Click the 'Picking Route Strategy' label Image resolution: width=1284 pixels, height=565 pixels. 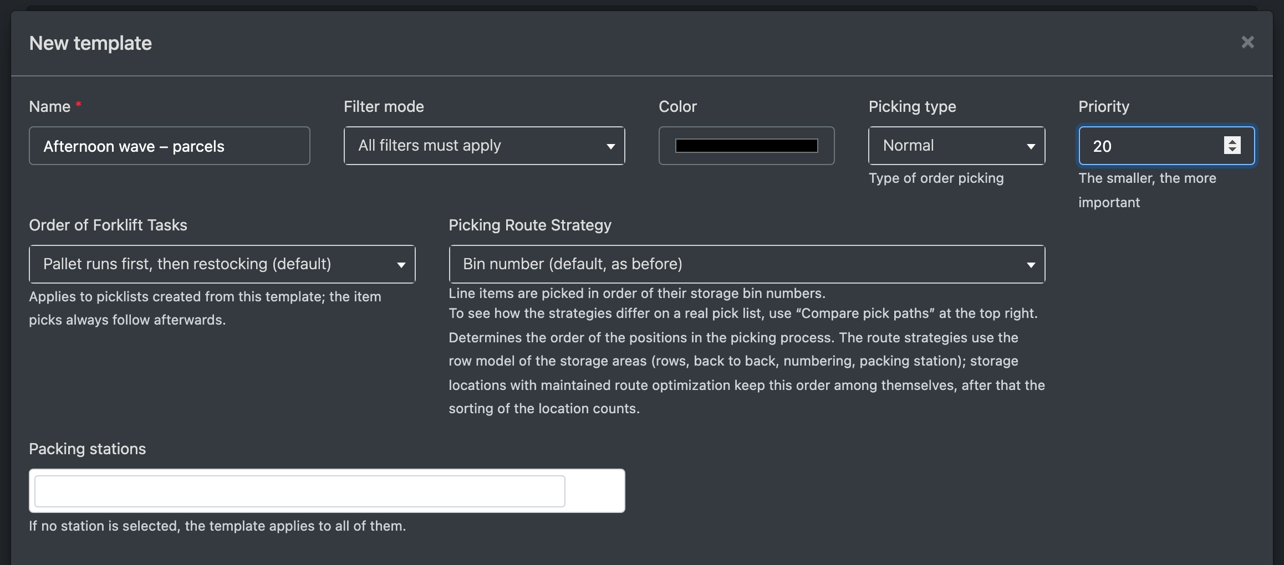(x=530, y=225)
